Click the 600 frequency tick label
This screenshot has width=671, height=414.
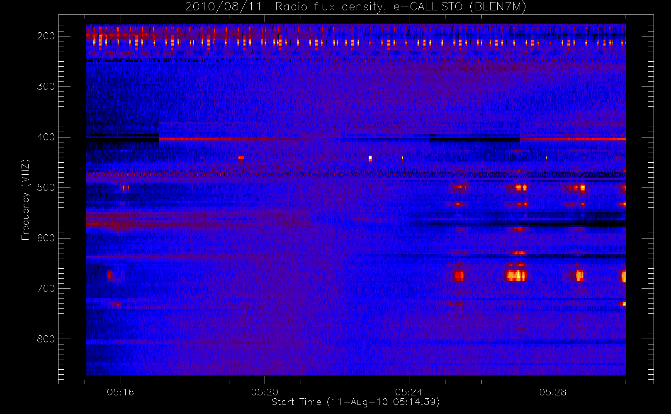46,238
